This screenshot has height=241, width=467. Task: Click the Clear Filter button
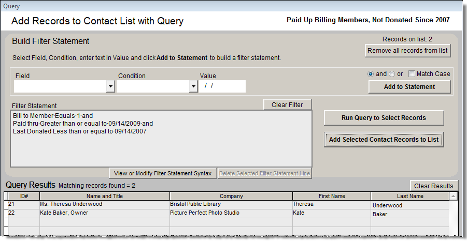287,104
